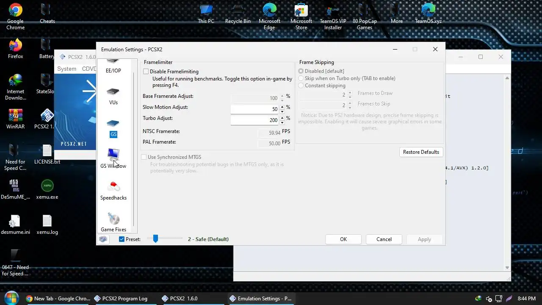Open the Game Fixes settings page
Screen dimensions: 542x305
[113, 223]
